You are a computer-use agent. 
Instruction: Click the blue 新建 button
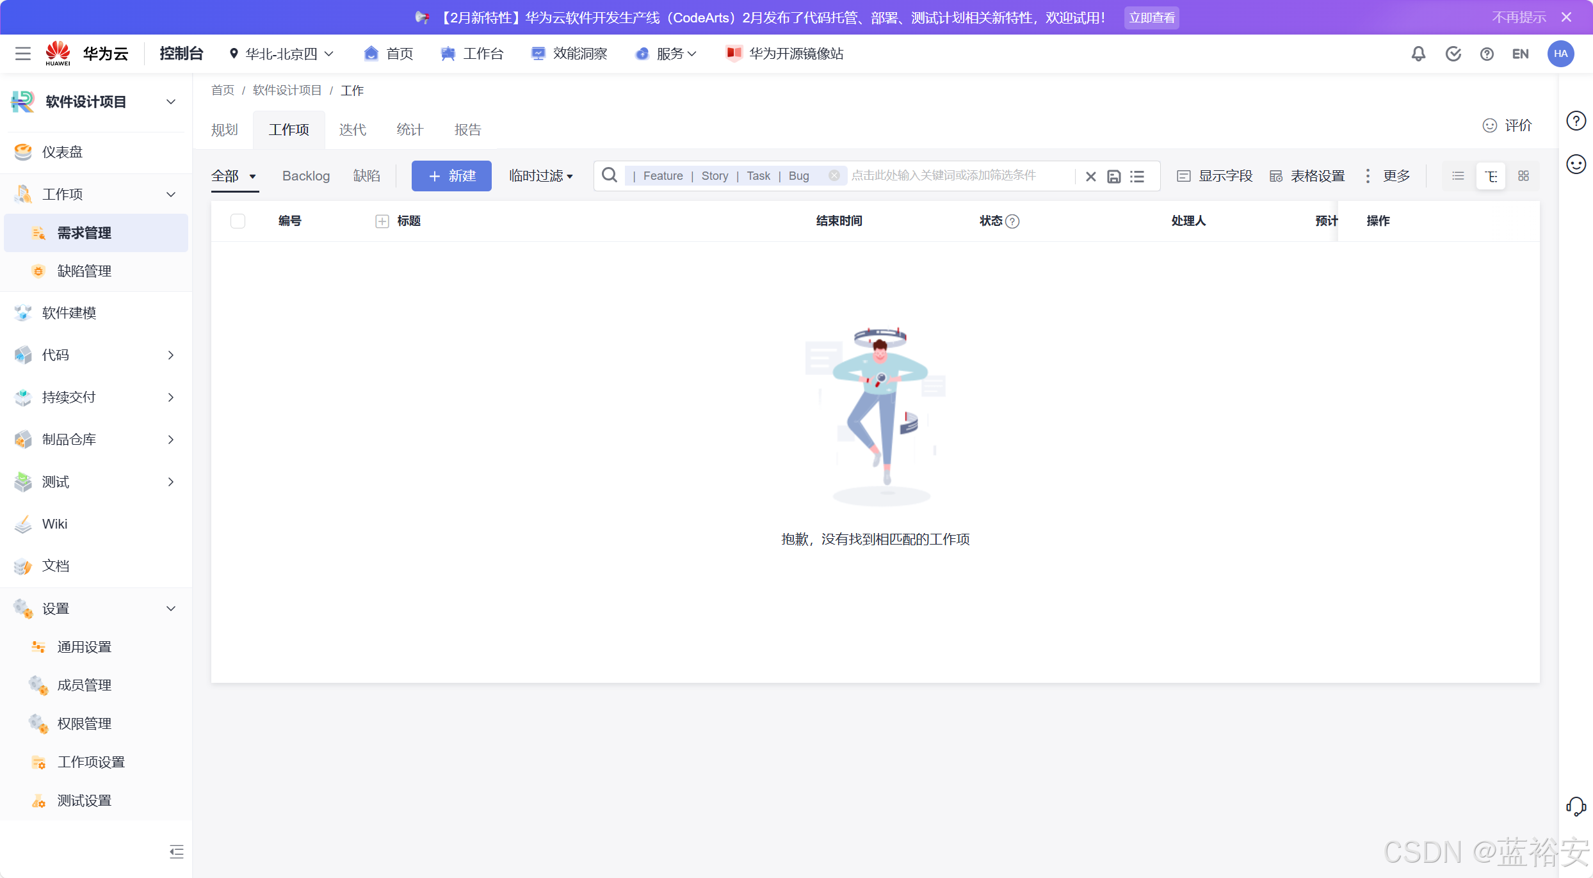[x=451, y=176]
